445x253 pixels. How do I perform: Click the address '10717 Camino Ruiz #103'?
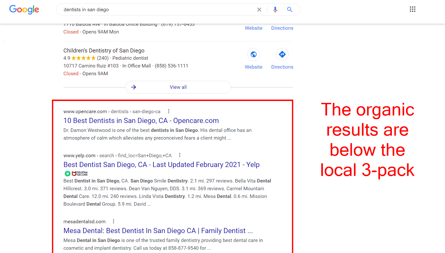(91, 66)
